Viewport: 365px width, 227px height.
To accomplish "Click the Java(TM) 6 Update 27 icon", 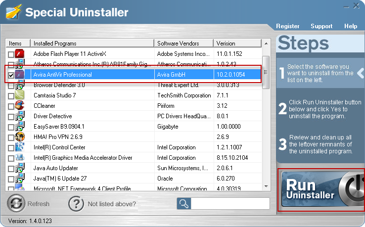I will (x=20, y=178).
